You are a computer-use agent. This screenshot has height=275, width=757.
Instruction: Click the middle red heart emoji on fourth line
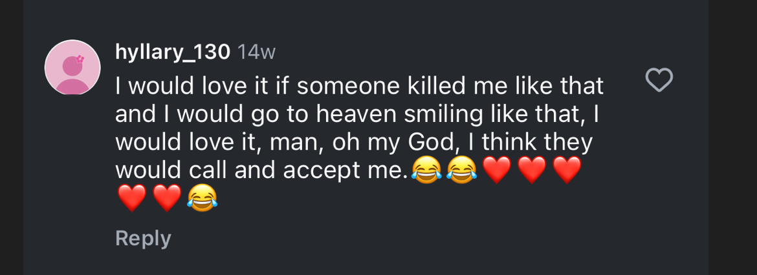pyautogui.click(x=532, y=170)
